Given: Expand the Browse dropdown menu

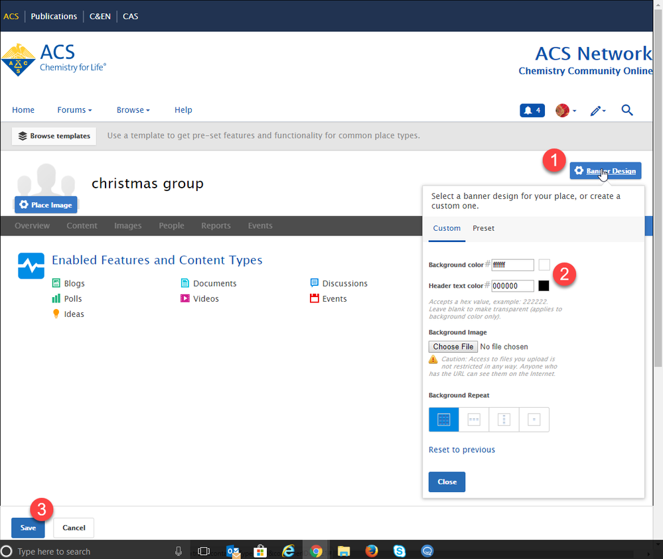Looking at the screenshot, I should 133,110.
